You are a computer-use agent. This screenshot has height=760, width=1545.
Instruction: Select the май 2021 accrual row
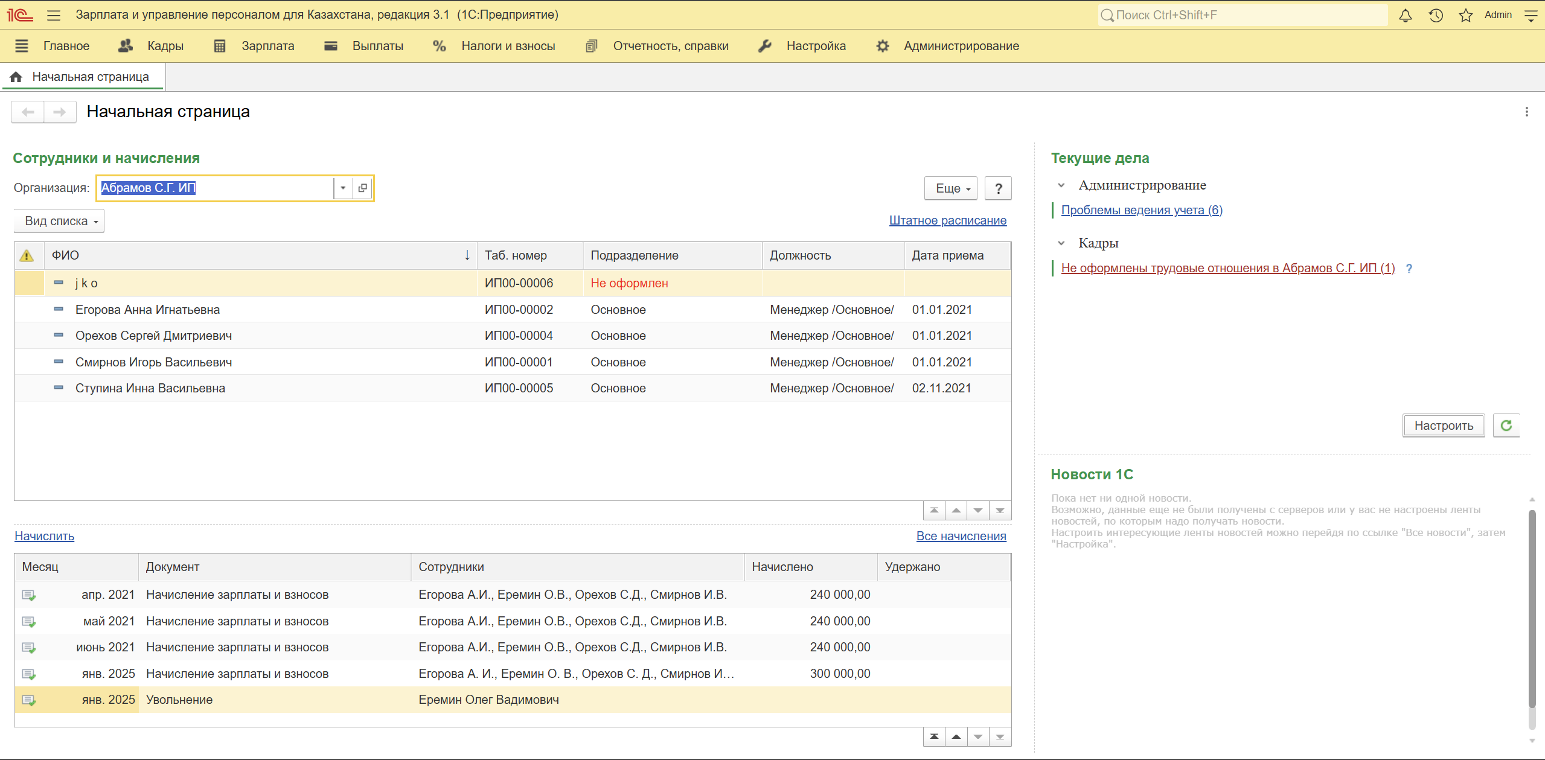tap(513, 621)
